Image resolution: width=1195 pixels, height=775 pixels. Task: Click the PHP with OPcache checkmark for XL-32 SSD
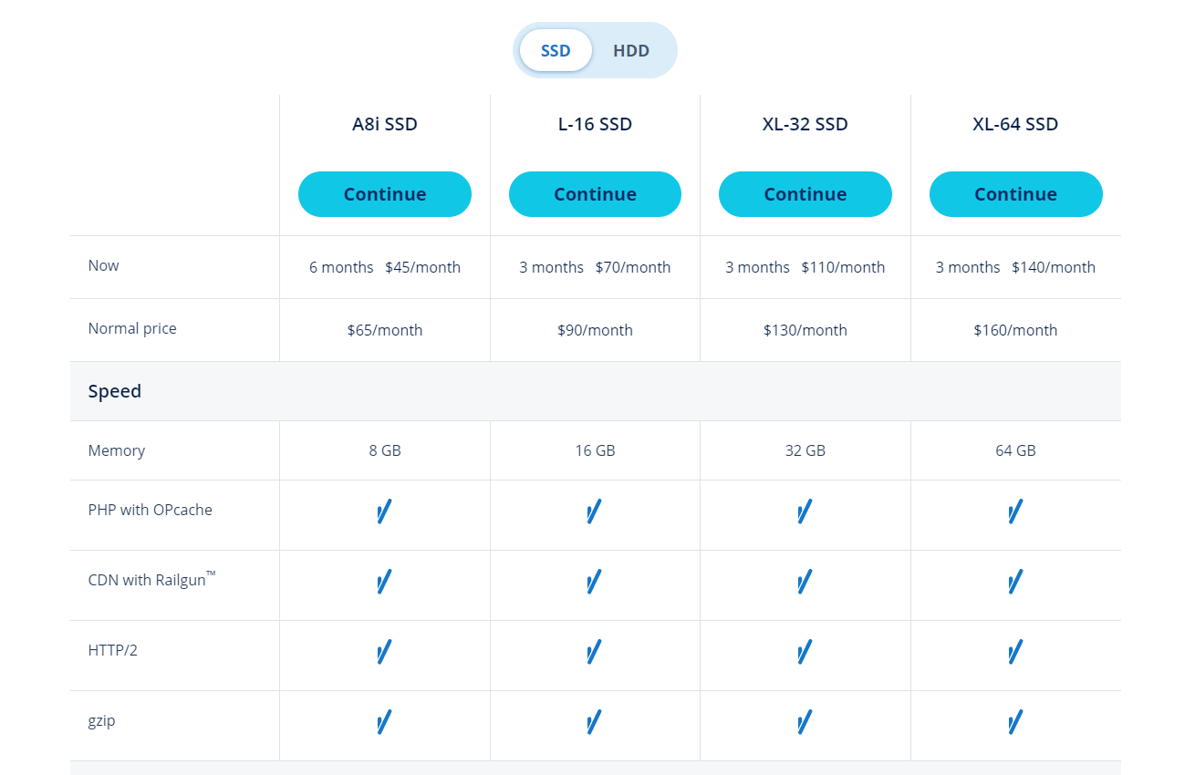tap(805, 511)
